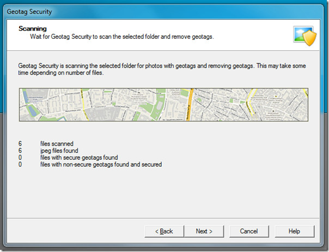Viewport: 329px width, 252px height.
Task: Select 'files with non-secure geotags found and secured'
Action: click(90, 164)
